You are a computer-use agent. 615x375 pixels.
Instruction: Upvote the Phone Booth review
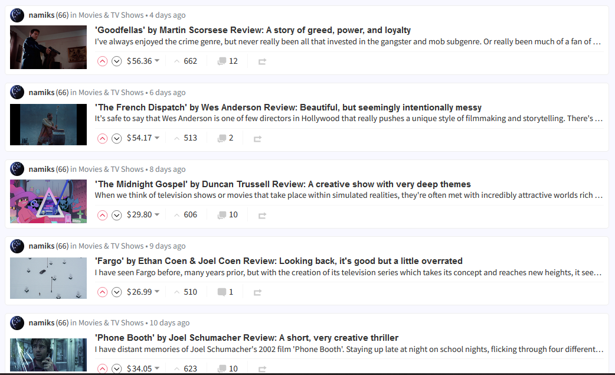[102, 369]
